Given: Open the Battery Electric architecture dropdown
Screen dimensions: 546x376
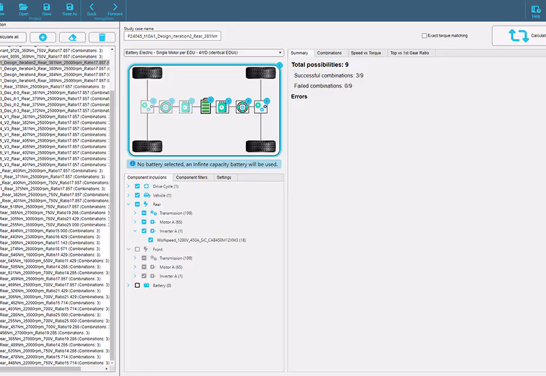Looking at the screenshot, I should [x=204, y=53].
